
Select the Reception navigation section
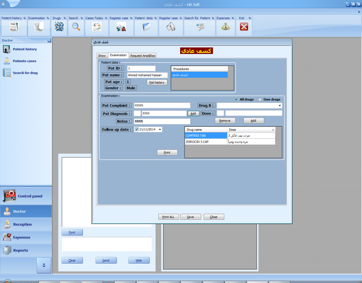[26, 224]
